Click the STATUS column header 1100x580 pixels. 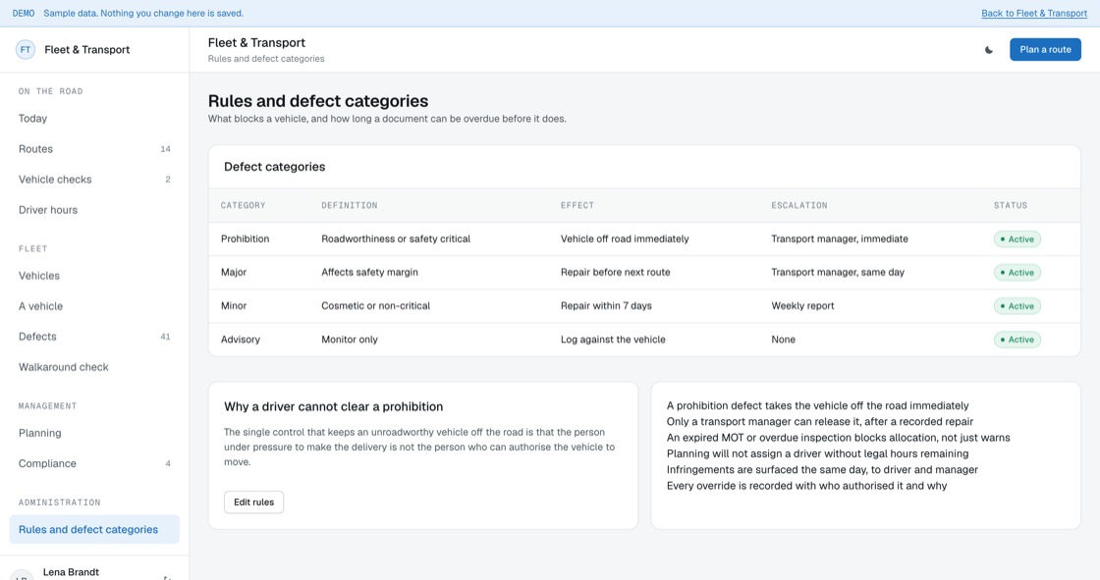tap(1011, 205)
